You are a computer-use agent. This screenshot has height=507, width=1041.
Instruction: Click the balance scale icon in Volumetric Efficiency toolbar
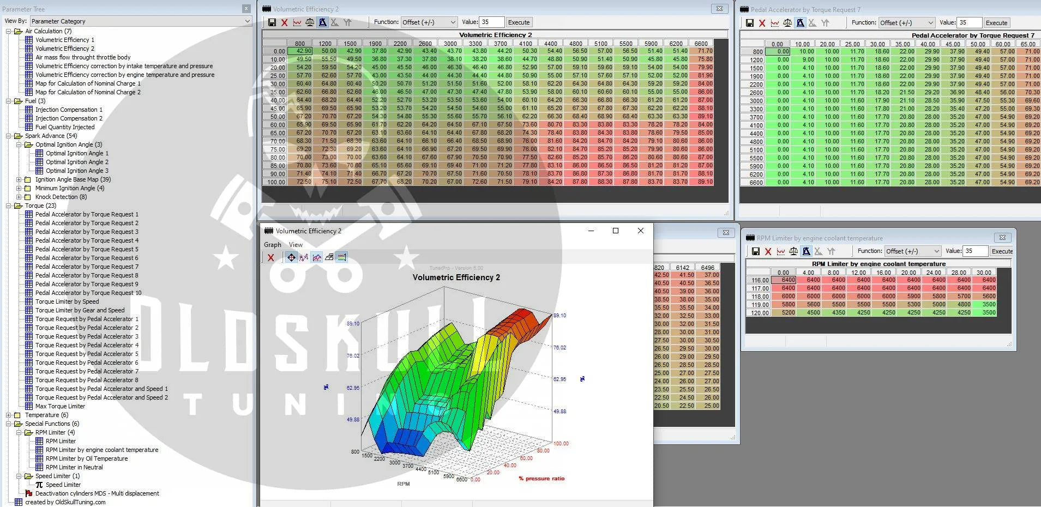pos(310,22)
